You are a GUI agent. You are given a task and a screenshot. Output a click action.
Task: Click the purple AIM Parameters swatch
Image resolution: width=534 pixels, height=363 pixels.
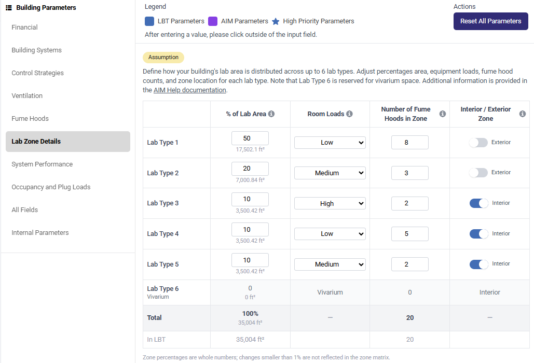213,21
